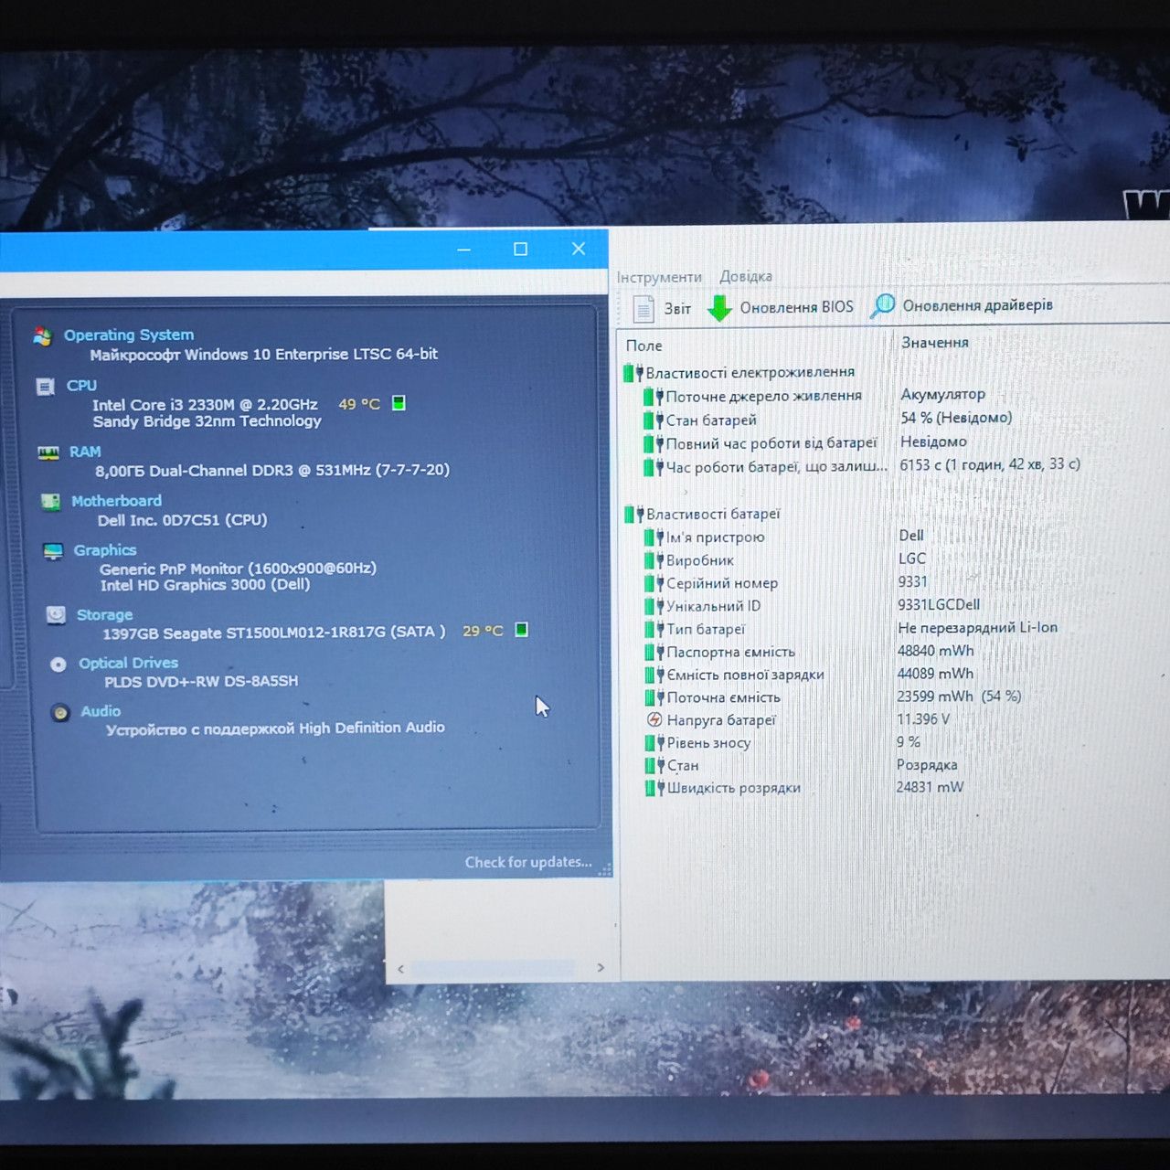Maximize the Speccy window
This screenshot has width=1170, height=1170.
(x=521, y=249)
